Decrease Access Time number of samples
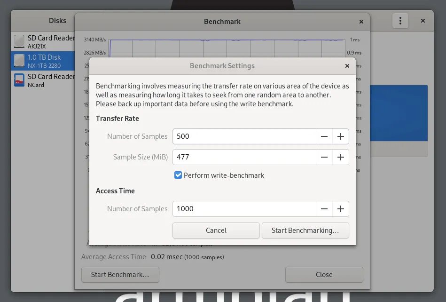This screenshot has height=302, width=446. 324,209
